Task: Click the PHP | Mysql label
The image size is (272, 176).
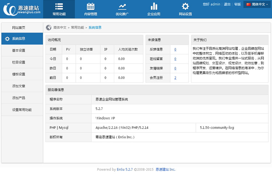Action: click(59, 128)
